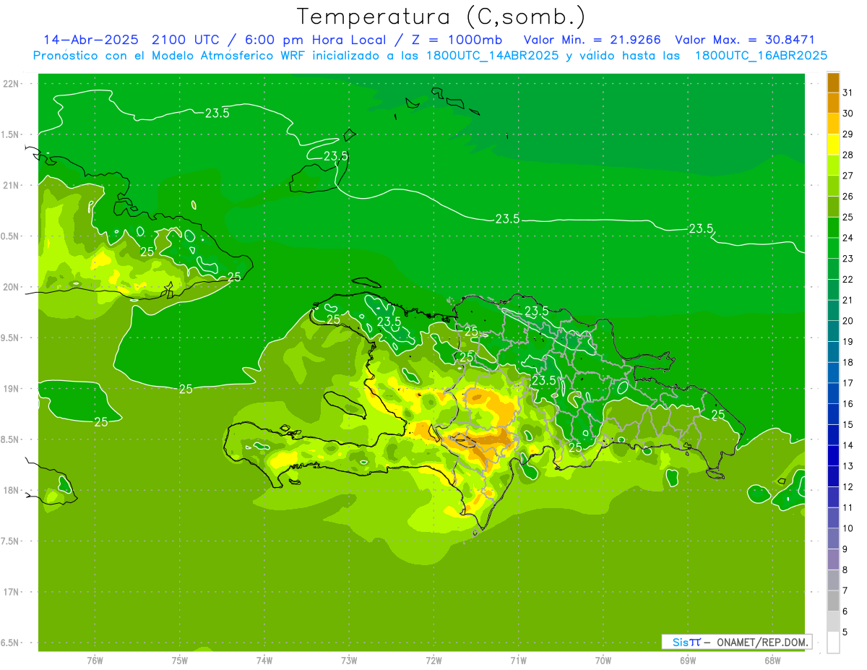Click the '6:00 pm Hora Local' text

click(x=317, y=40)
